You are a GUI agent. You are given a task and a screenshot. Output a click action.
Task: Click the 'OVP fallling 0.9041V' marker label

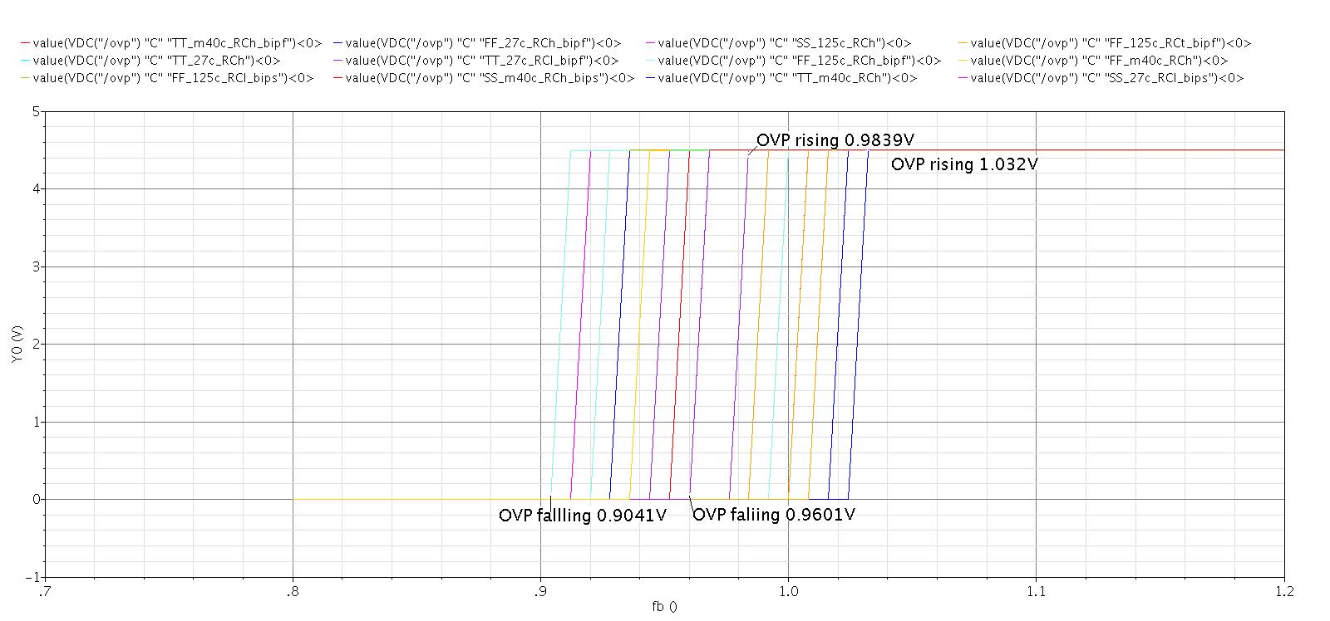click(583, 516)
